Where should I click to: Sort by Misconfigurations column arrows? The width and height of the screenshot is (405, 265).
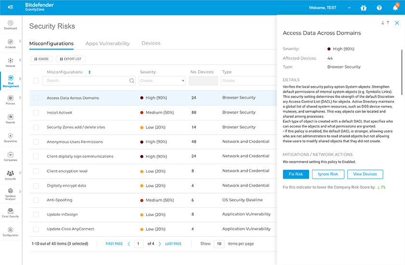tap(89, 72)
